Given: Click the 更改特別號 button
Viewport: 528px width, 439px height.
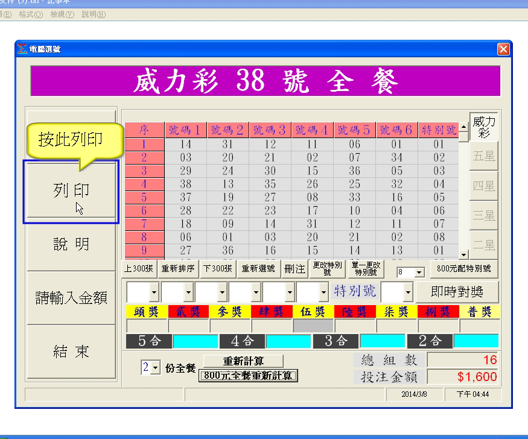Looking at the screenshot, I should click(327, 269).
